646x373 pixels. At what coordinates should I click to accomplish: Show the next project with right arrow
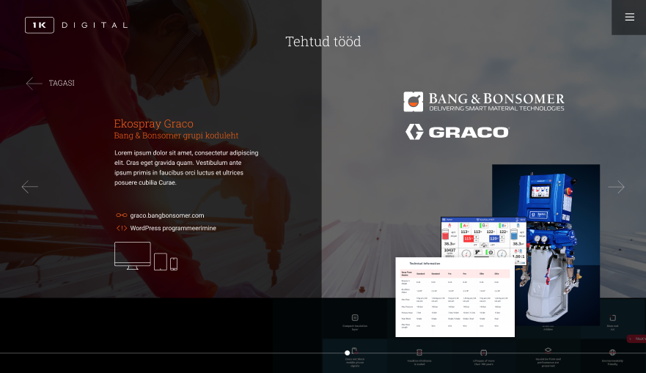tap(617, 187)
